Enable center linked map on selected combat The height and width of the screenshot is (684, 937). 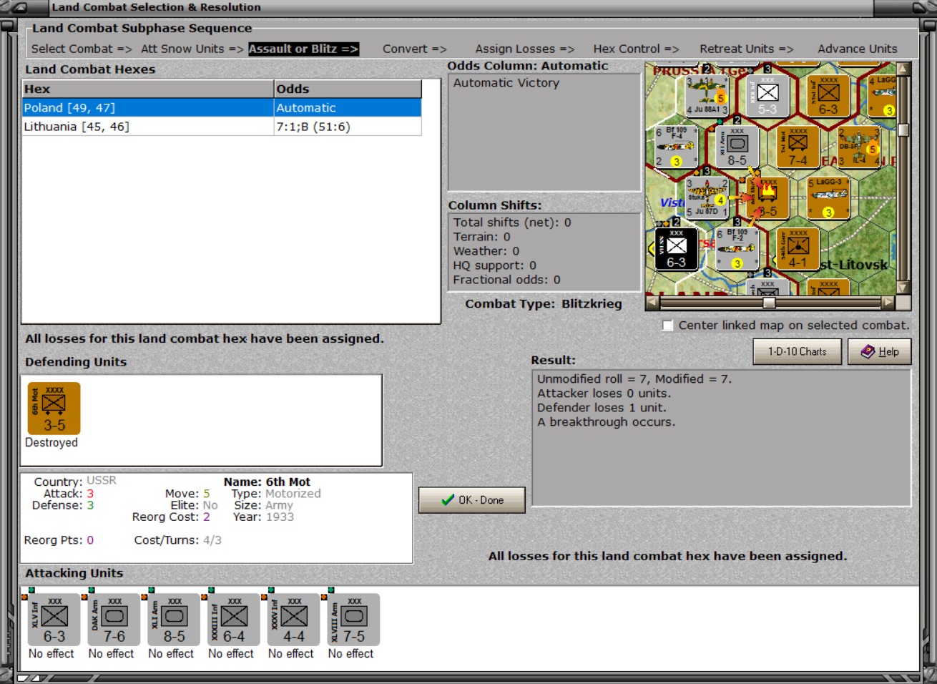pyautogui.click(x=667, y=326)
